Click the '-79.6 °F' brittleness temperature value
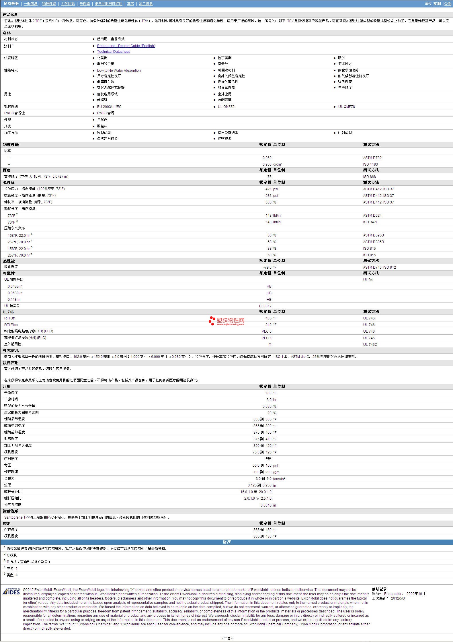 pyautogui.click(x=270, y=267)
